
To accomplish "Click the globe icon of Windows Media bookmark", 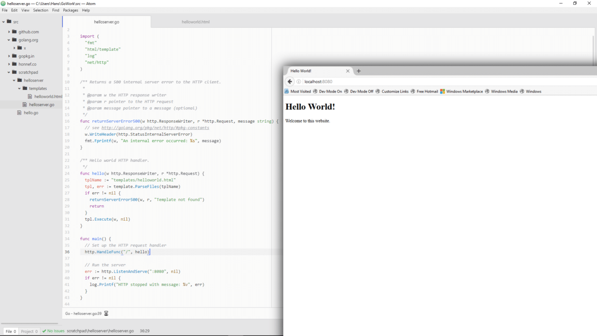I will (x=488, y=91).
